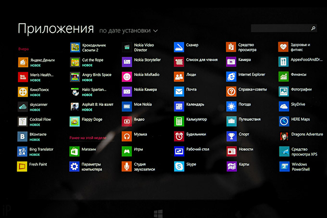Open the Музыка headphones icon
Image resolution: width=327 pixels, height=218 pixels.
pos(127,137)
